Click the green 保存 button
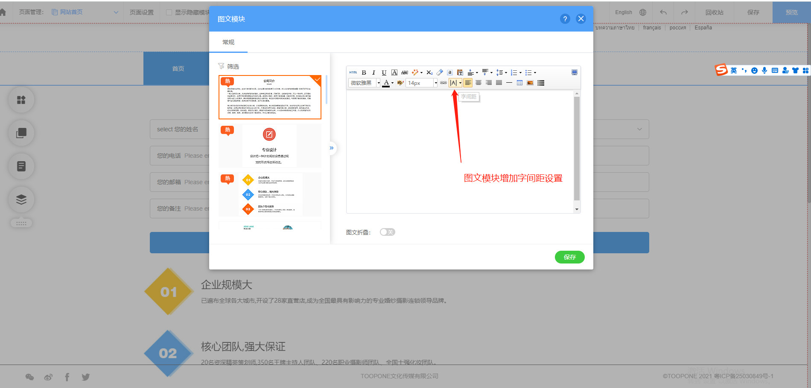 [x=569, y=257]
